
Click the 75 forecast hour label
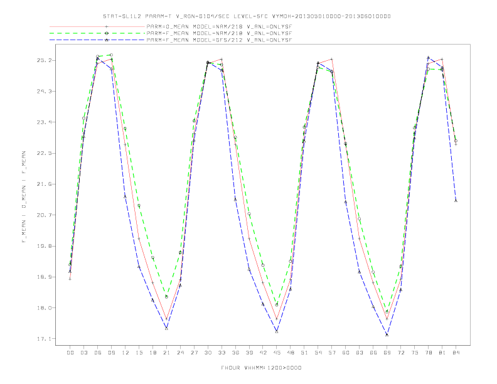point(415,353)
